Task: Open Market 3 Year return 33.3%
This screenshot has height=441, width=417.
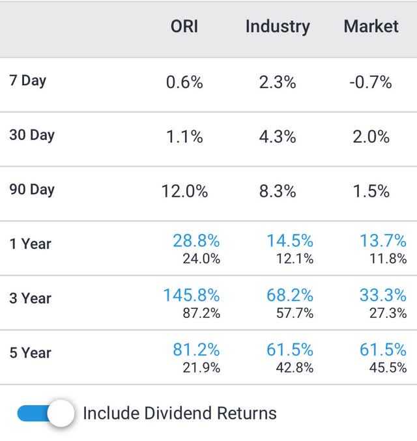Action: 383,295
